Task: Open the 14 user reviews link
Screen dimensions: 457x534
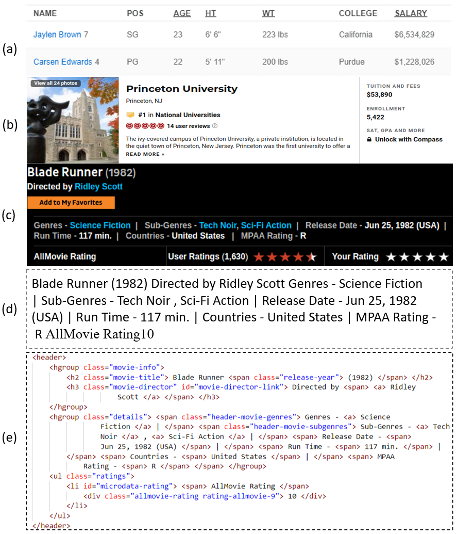Action: click(x=189, y=126)
